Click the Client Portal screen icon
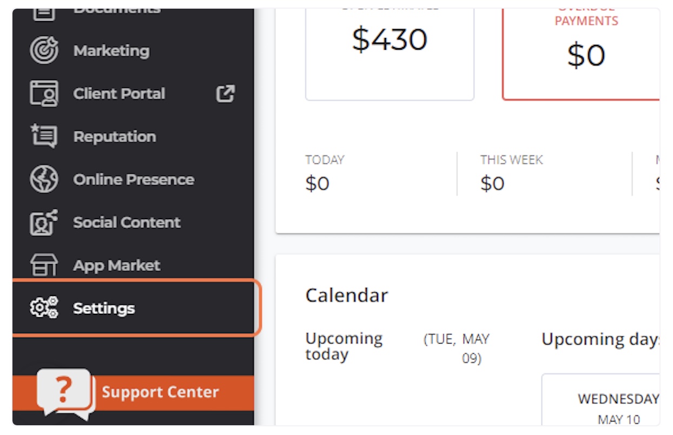The width and height of the screenshot is (673, 435). 44,94
